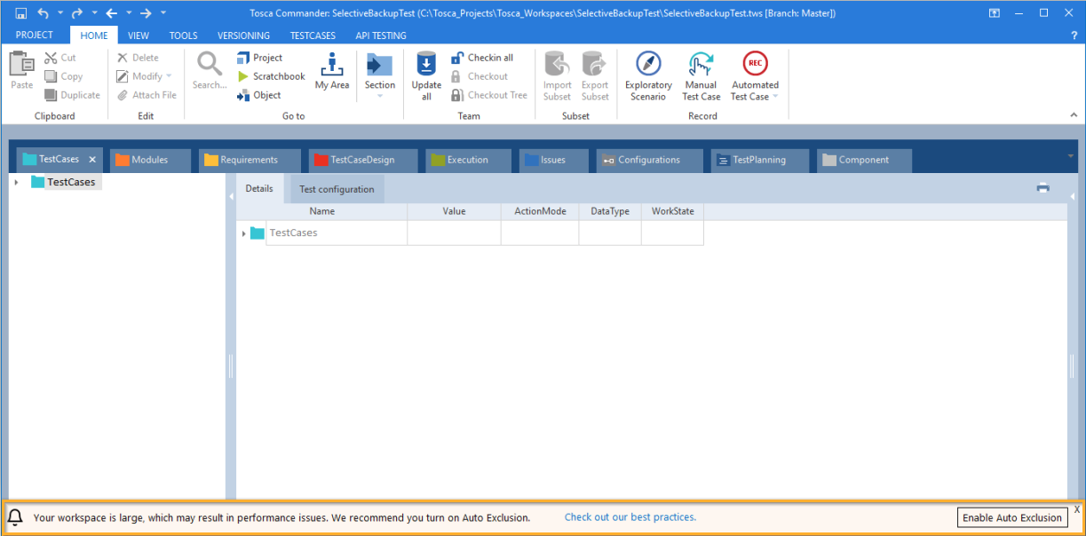This screenshot has height=536, width=1086.
Task: Jump to Scratchbook
Action: point(271,76)
